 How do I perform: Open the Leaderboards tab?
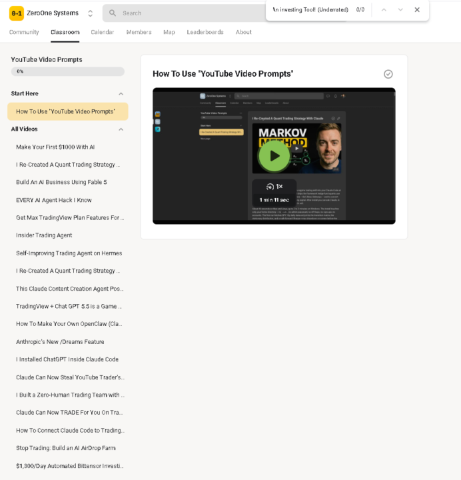click(205, 32)
